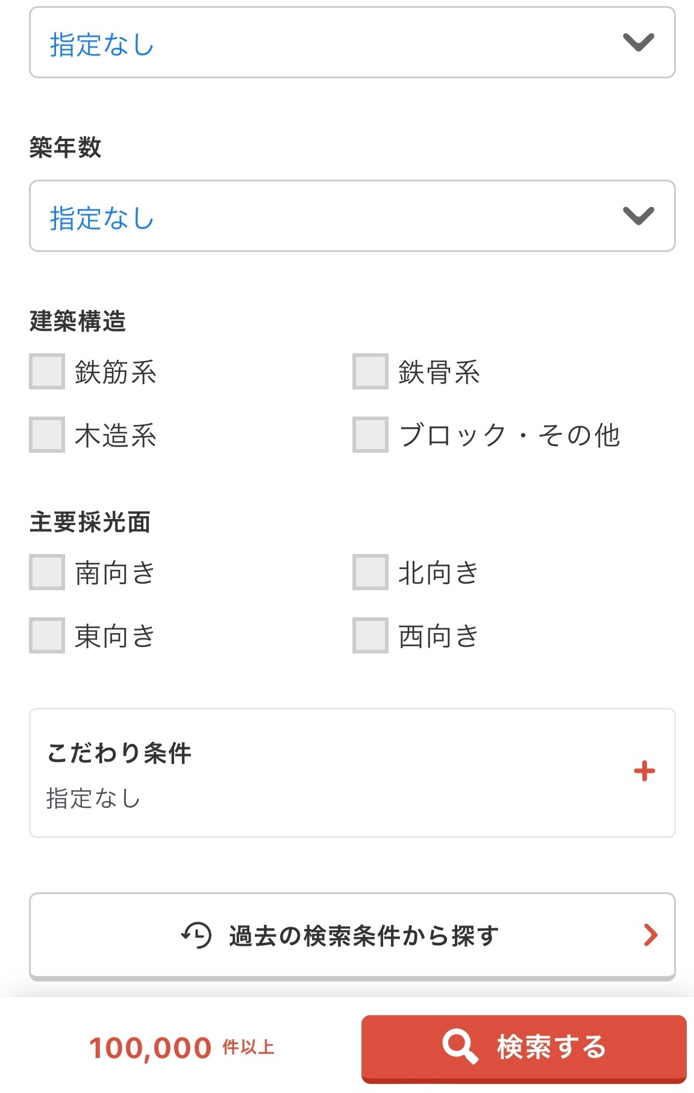Viewport: 694px width, 1093px height.
Task: Check the 鉄筋系 checkbox
Action: [x=47, y=371]
